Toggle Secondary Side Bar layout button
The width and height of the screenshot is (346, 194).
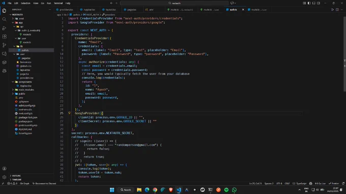point(319,3)
